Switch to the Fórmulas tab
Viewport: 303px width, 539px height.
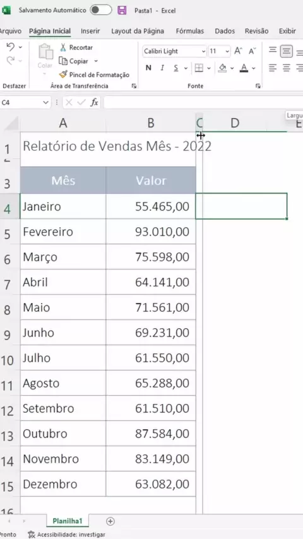click(x=190, y=31)
